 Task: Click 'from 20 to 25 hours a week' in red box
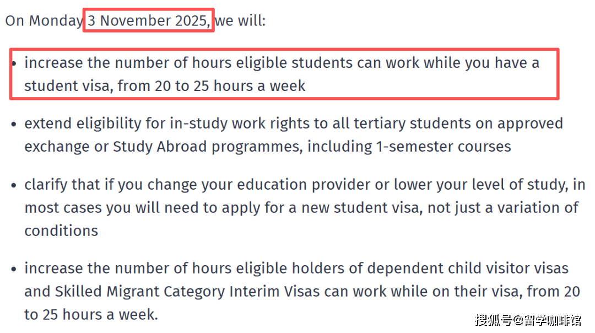pyautogui.click(x=212, y=86)
